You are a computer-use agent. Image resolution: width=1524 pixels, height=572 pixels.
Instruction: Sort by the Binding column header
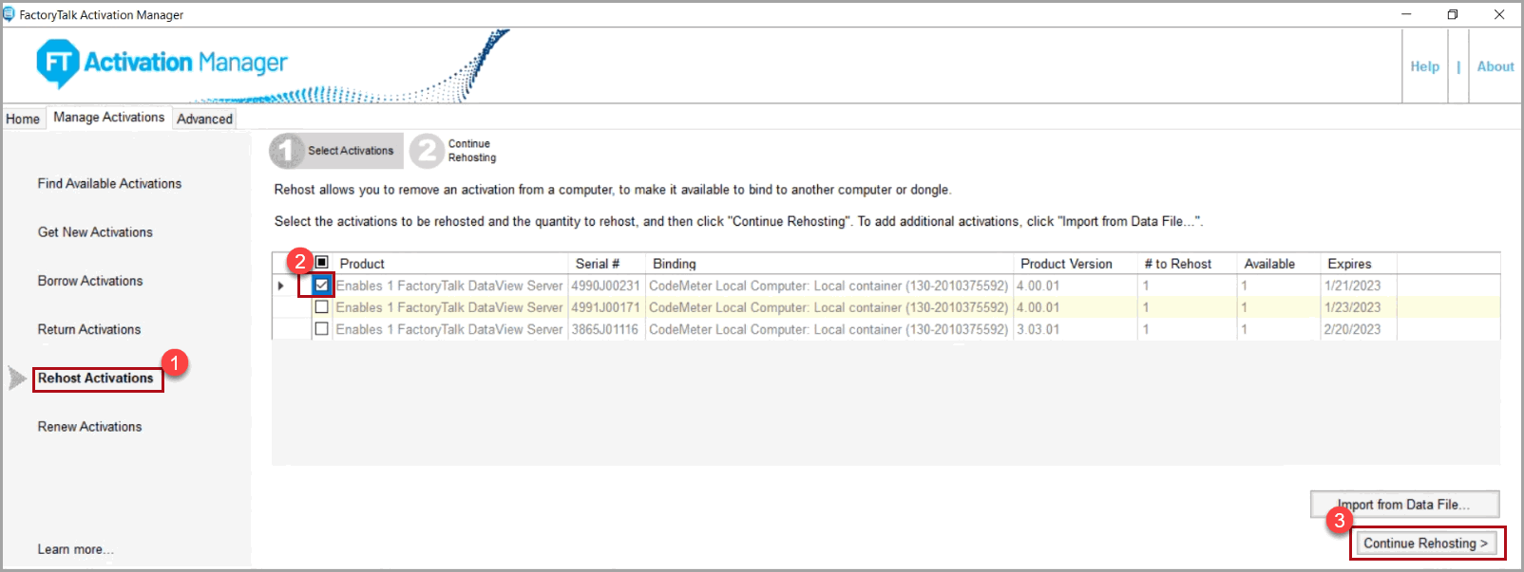[x=829, y=264]
